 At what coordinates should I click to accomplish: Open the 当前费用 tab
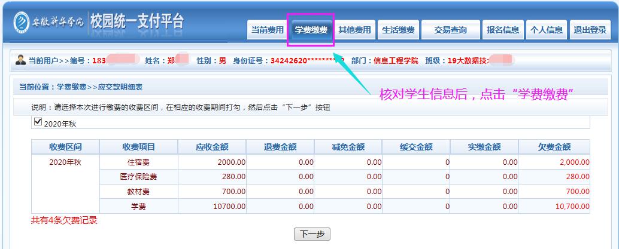pyautogui.click(x=267, y=30)
